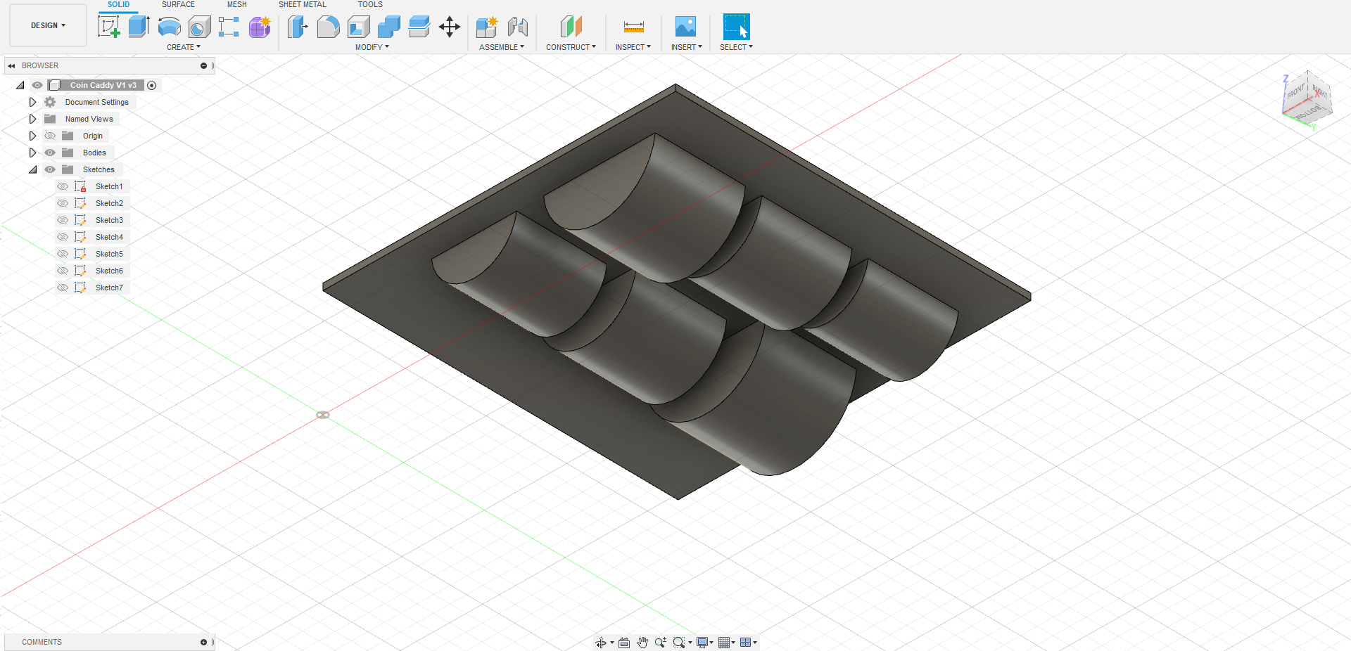This screenshot has height=651, width=1351.
Task: Open the Insert menu
Action: point(686,47)
